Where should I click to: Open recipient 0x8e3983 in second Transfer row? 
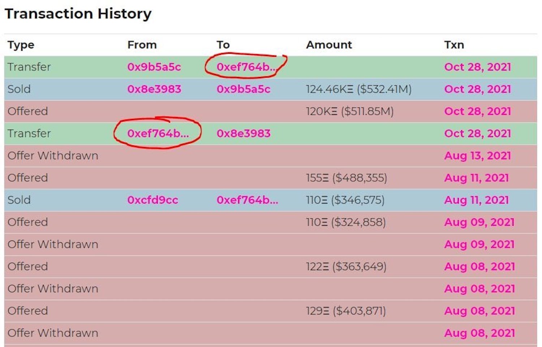coord(243,134)
